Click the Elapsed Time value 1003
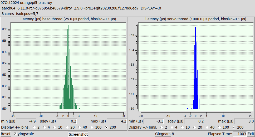Screen dimensions: 255x137 click(x=240, y=134)
